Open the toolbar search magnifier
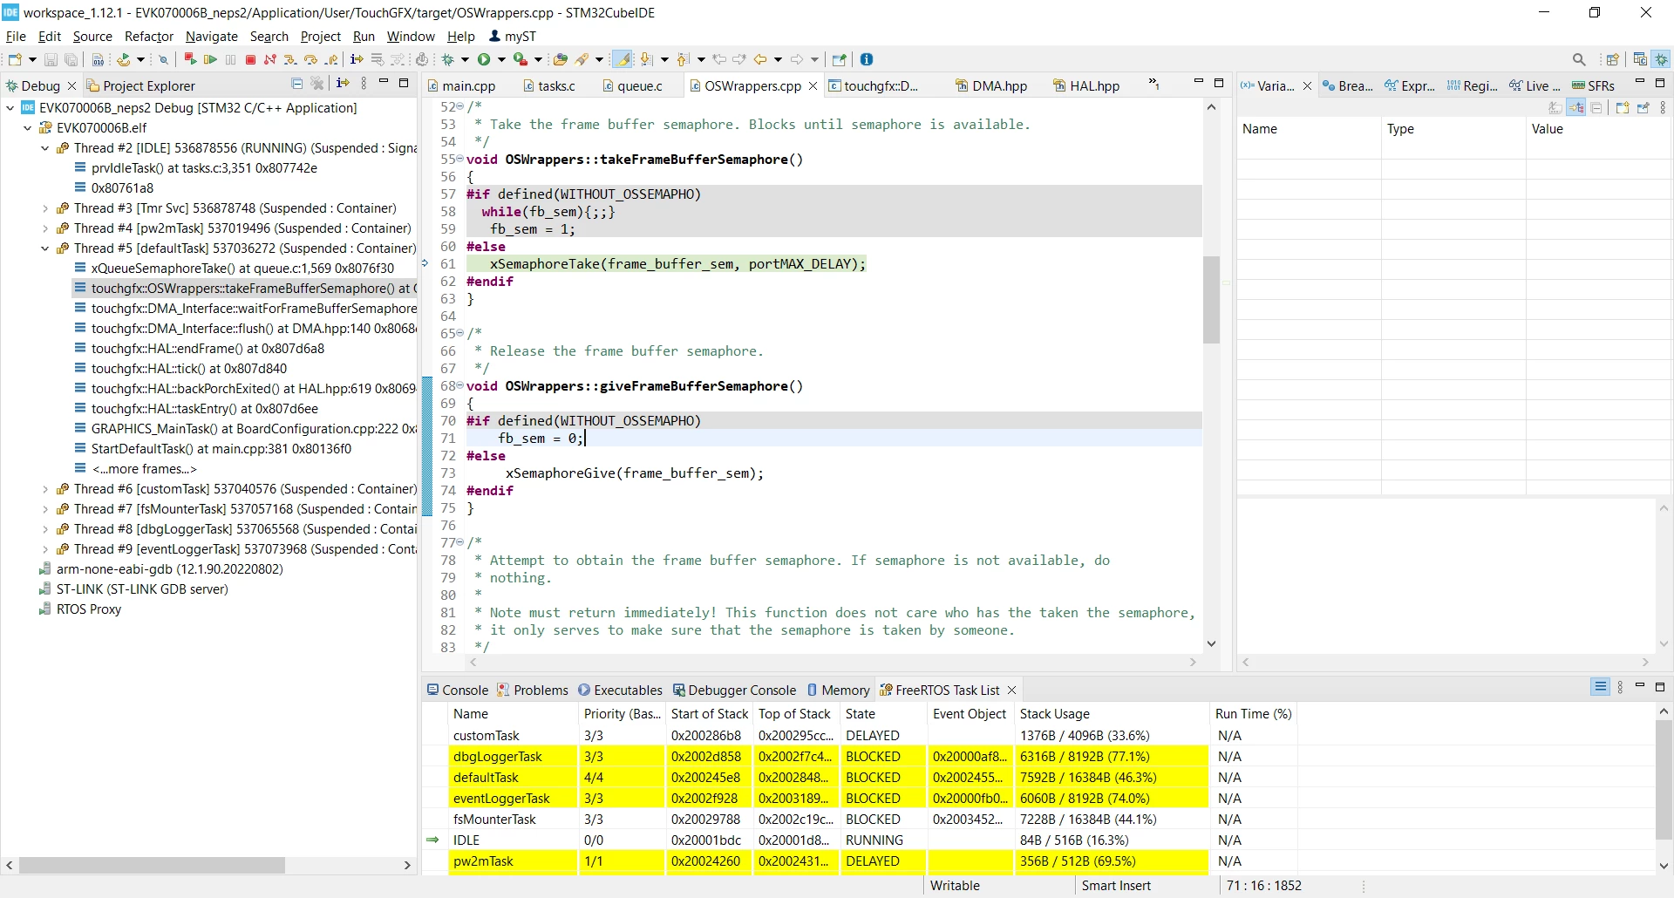1674x898 pixels. click(1579, 59)
